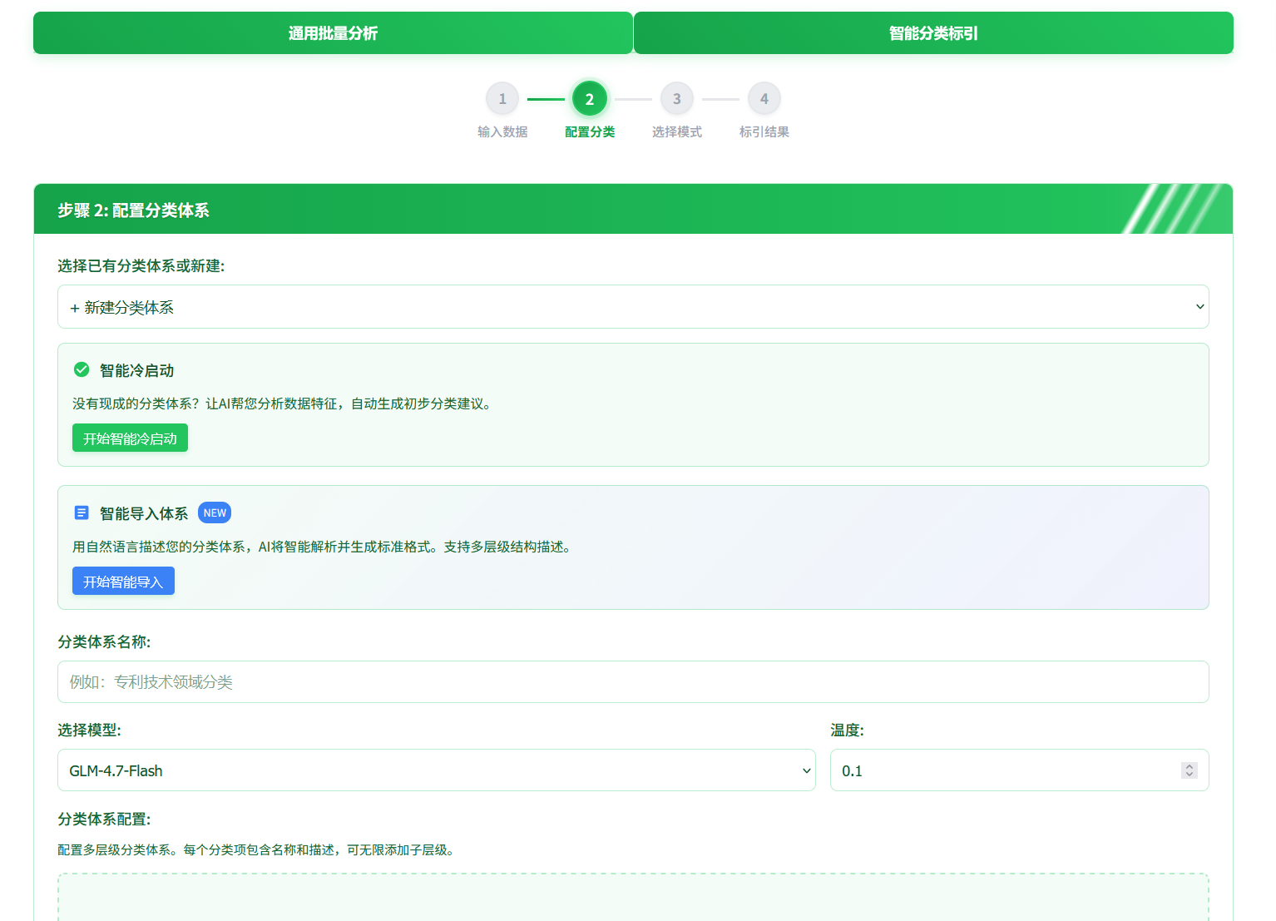Open the GLM-4.7-Flash model dropdown

point(436,770)
